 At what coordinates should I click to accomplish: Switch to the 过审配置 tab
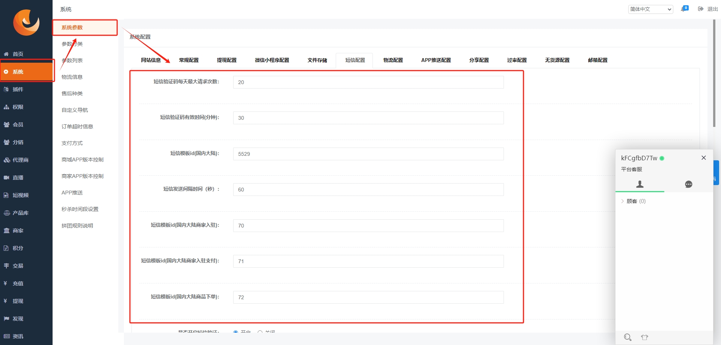point(517,60)
